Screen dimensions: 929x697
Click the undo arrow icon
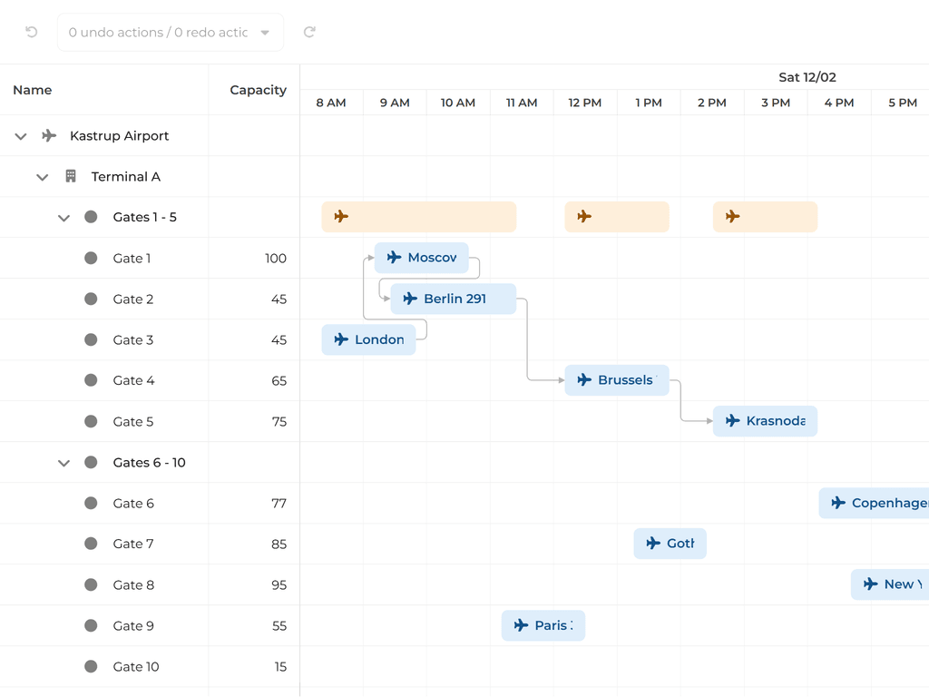32,32
